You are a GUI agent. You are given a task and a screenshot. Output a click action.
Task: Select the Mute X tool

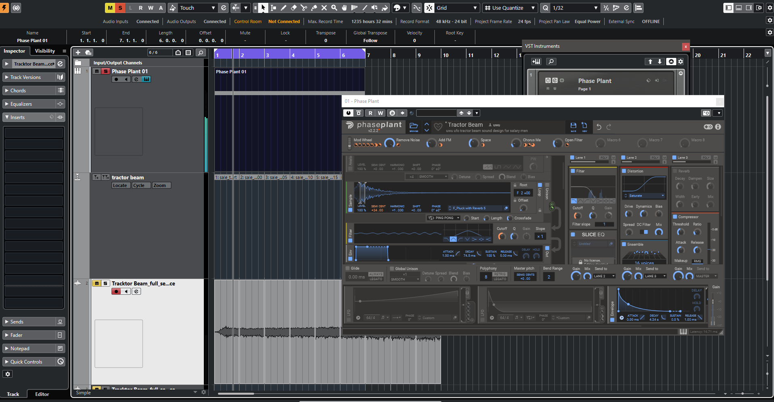pos(324,8)
